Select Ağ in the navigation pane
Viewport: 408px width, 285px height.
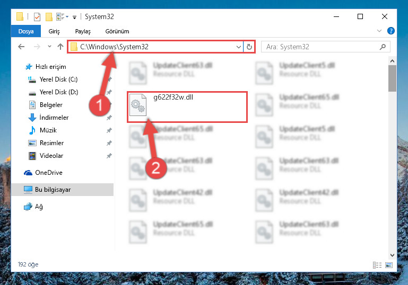[33, 207]
